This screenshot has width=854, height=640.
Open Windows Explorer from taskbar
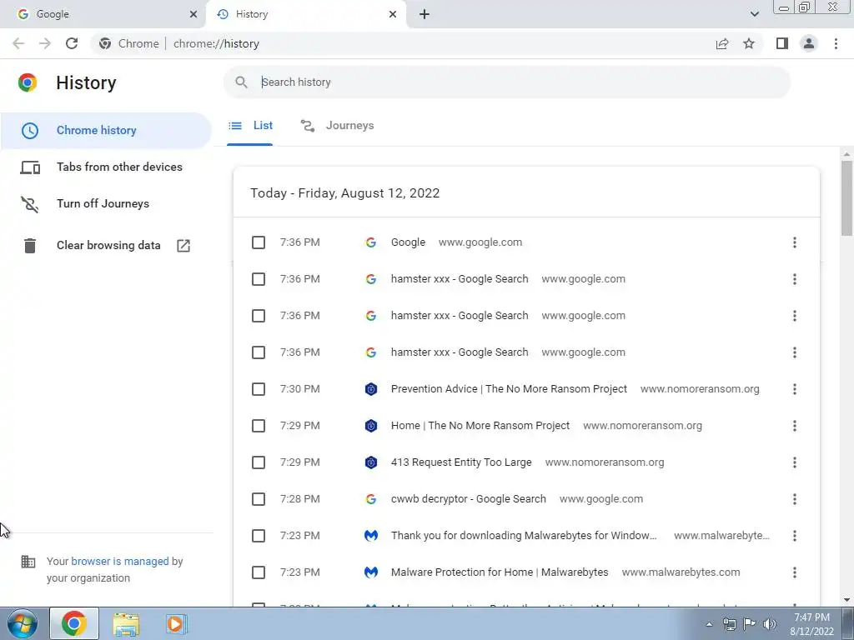(x=127, y=624)
